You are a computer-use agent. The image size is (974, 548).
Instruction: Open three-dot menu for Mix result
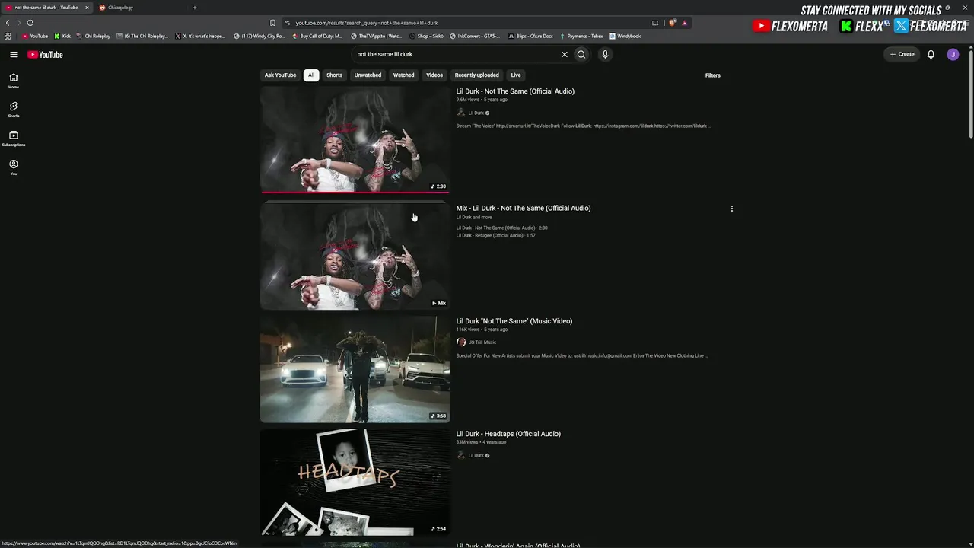click(x=732, y=209)
